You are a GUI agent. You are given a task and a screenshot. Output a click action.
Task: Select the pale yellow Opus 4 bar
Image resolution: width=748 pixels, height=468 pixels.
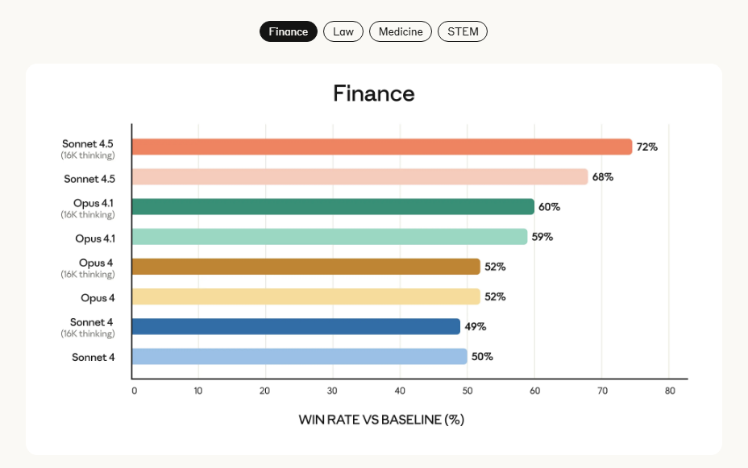pyautogui.click(x=305, y=296)
